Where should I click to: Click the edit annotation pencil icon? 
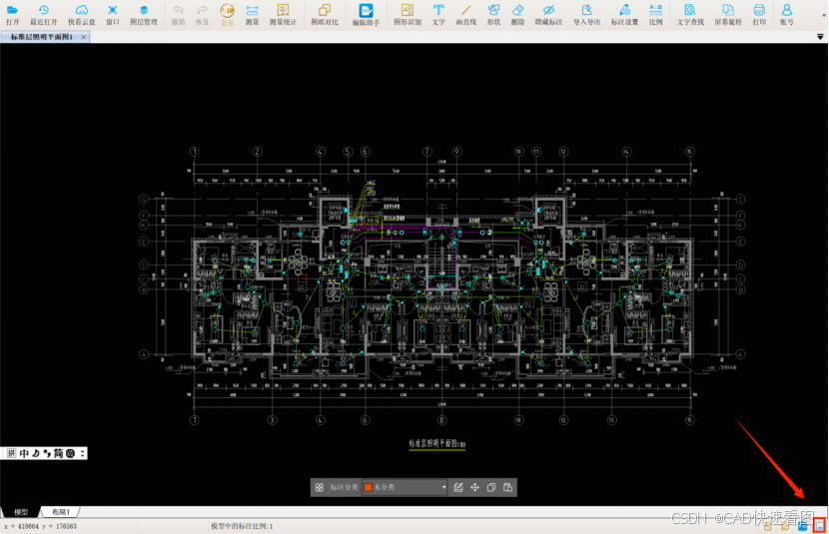point(458,487)
